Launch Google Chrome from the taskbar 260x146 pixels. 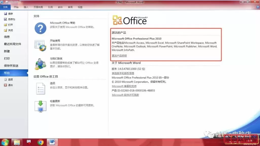[41, 142]
